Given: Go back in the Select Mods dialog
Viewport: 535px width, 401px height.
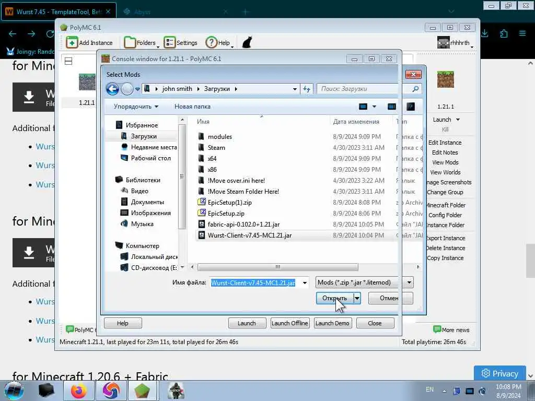Looking at the screenshot, I should tap(112, 89).
